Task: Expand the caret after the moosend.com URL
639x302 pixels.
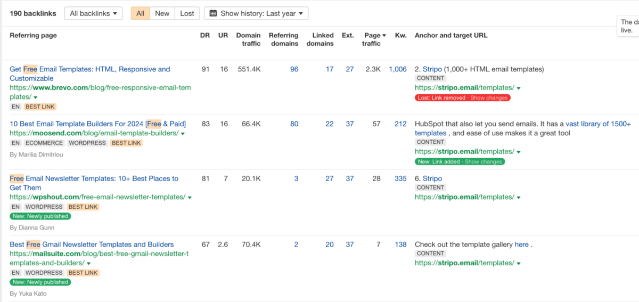Action: (183, 134)
